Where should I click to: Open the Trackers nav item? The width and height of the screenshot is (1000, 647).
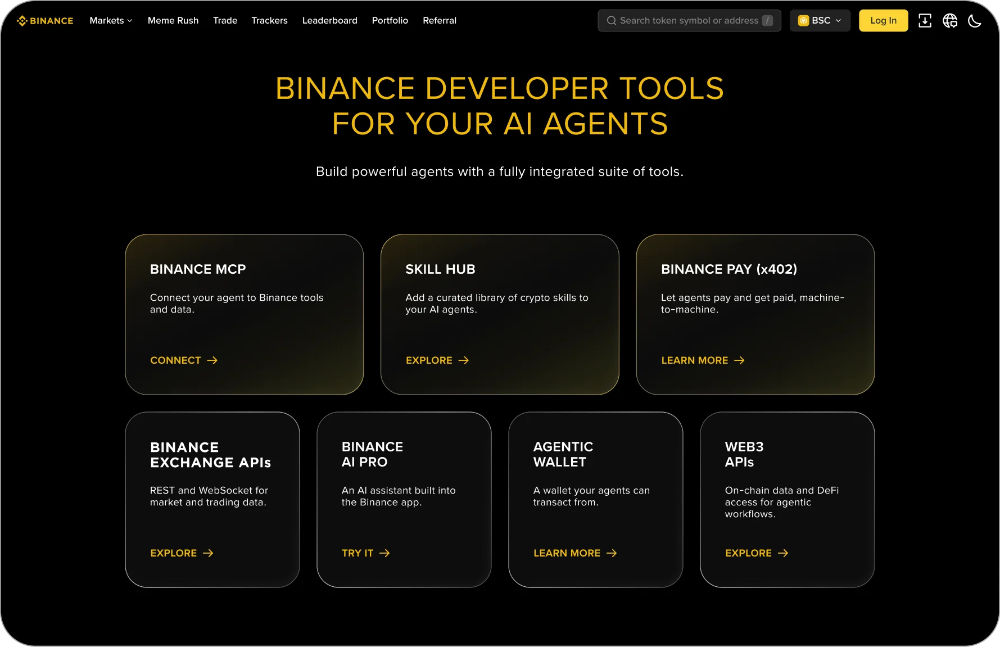click(269, 21)
